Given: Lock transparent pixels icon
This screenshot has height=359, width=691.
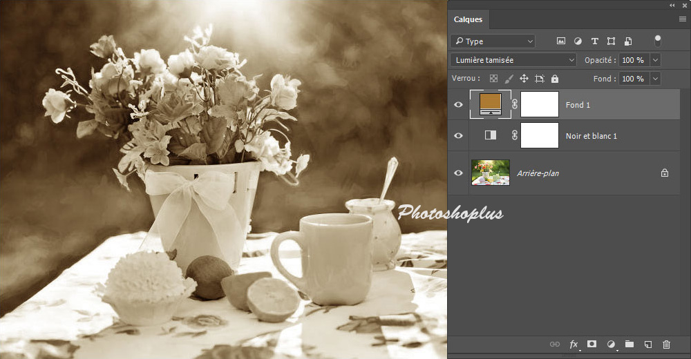Looking at the screenshot, I should click(x=493, y=79).
